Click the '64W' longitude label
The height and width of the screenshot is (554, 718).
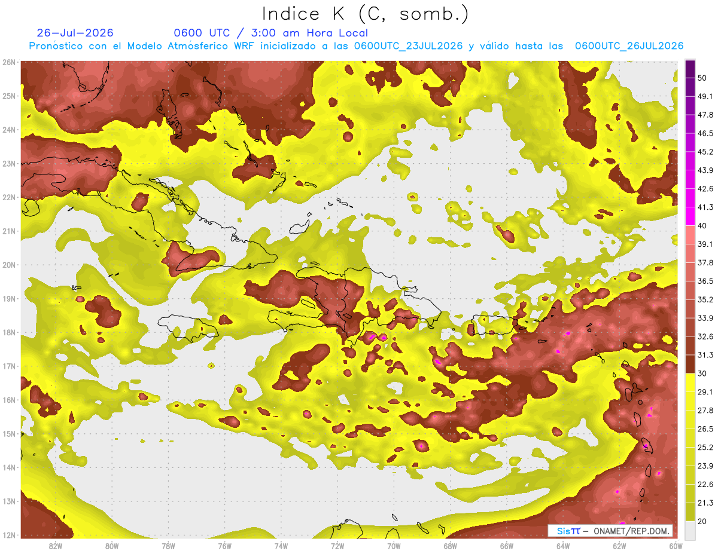[x=563, y=547]
